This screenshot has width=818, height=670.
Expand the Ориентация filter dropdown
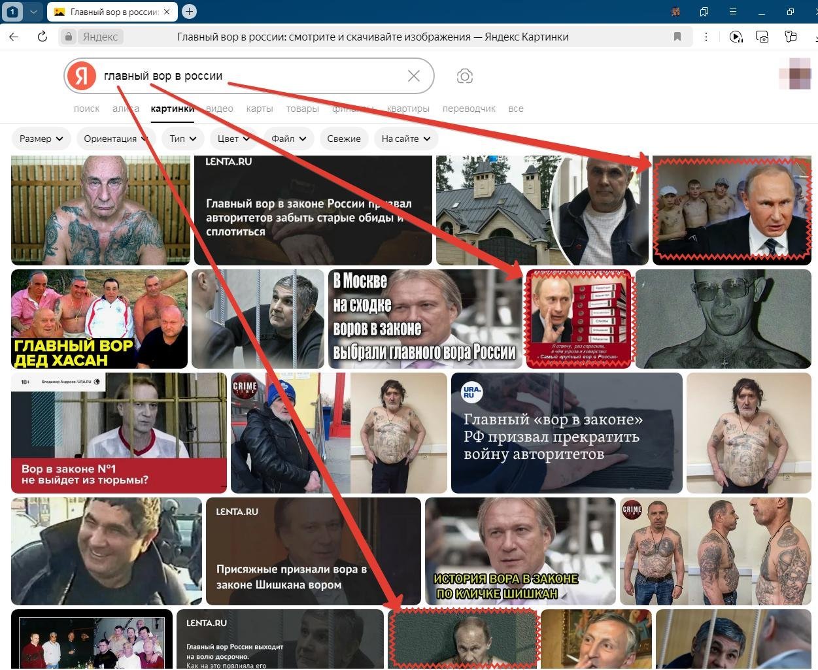pos(116,139)
